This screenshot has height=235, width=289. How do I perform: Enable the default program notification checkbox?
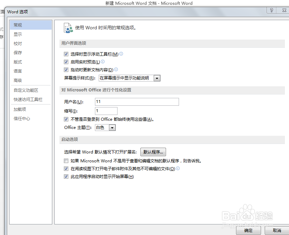coord(66,161)
